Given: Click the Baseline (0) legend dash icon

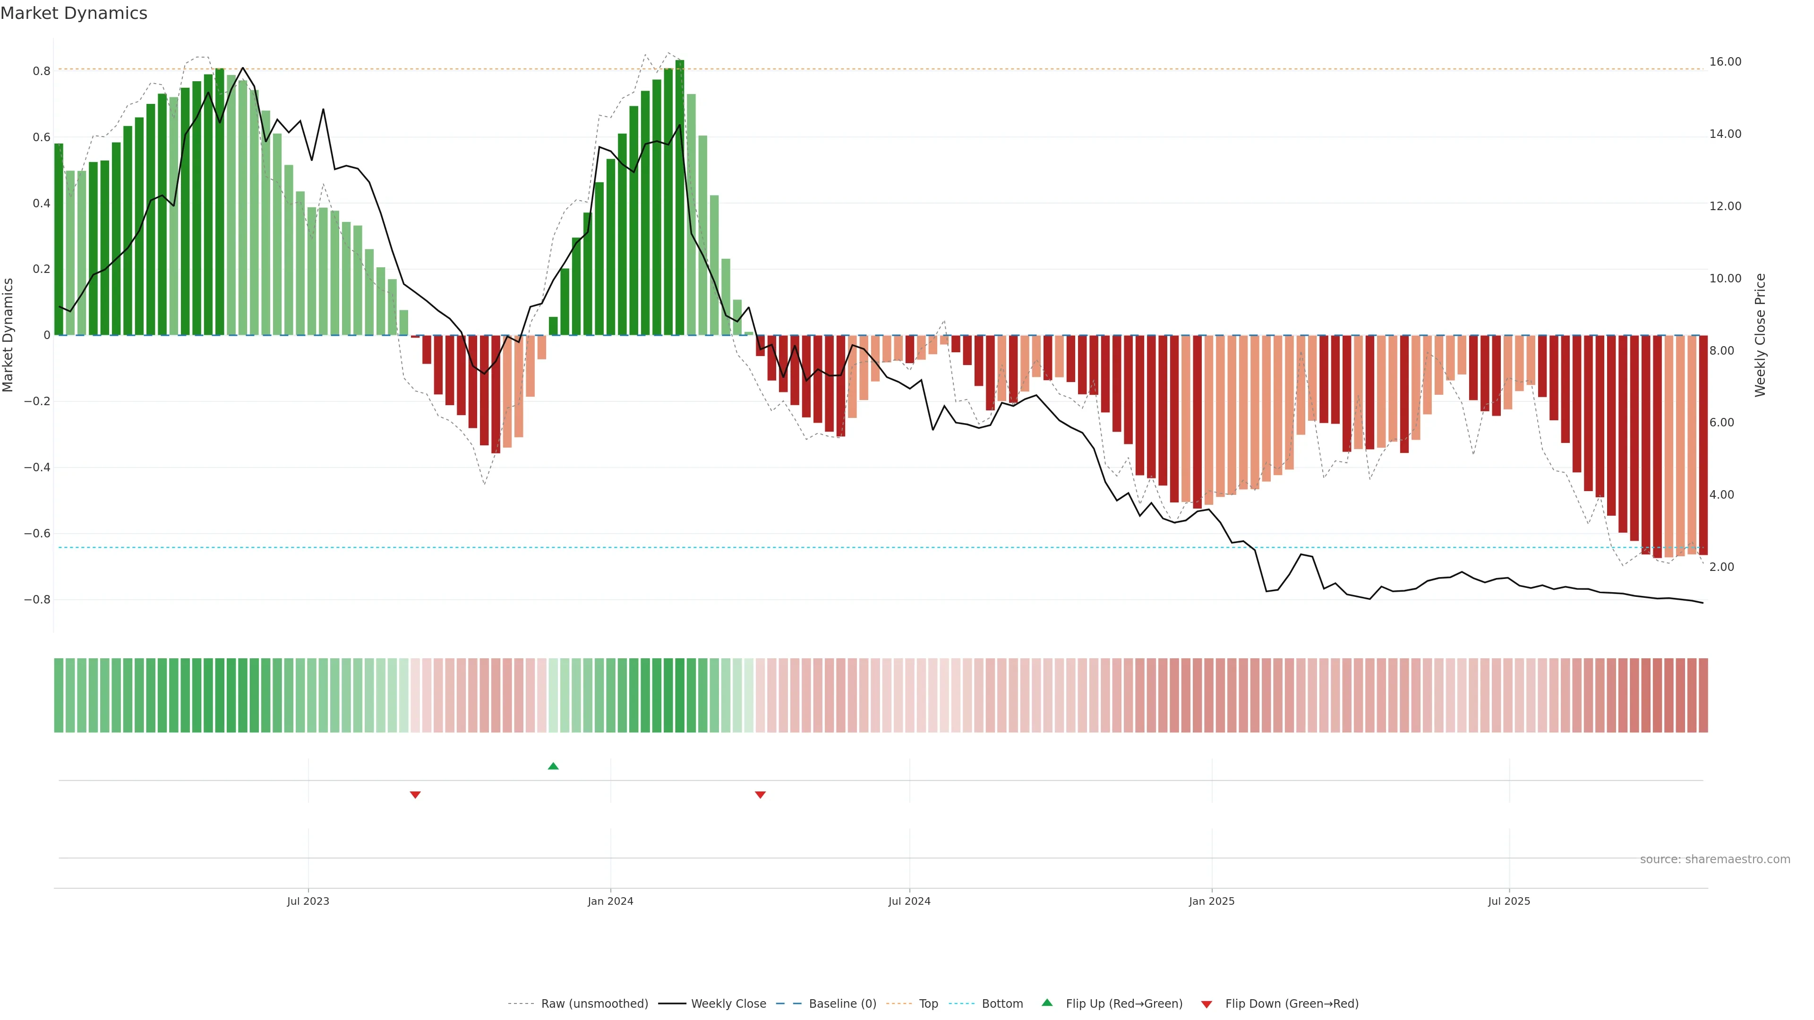Looking at the screenshot, I should (789, 1004).
